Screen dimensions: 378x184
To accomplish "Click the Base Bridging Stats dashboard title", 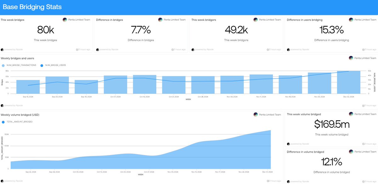I will coord(32,7).
